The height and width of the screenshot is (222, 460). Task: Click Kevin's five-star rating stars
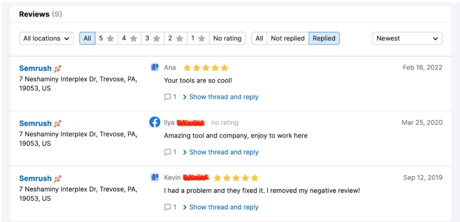coord(236,178)
